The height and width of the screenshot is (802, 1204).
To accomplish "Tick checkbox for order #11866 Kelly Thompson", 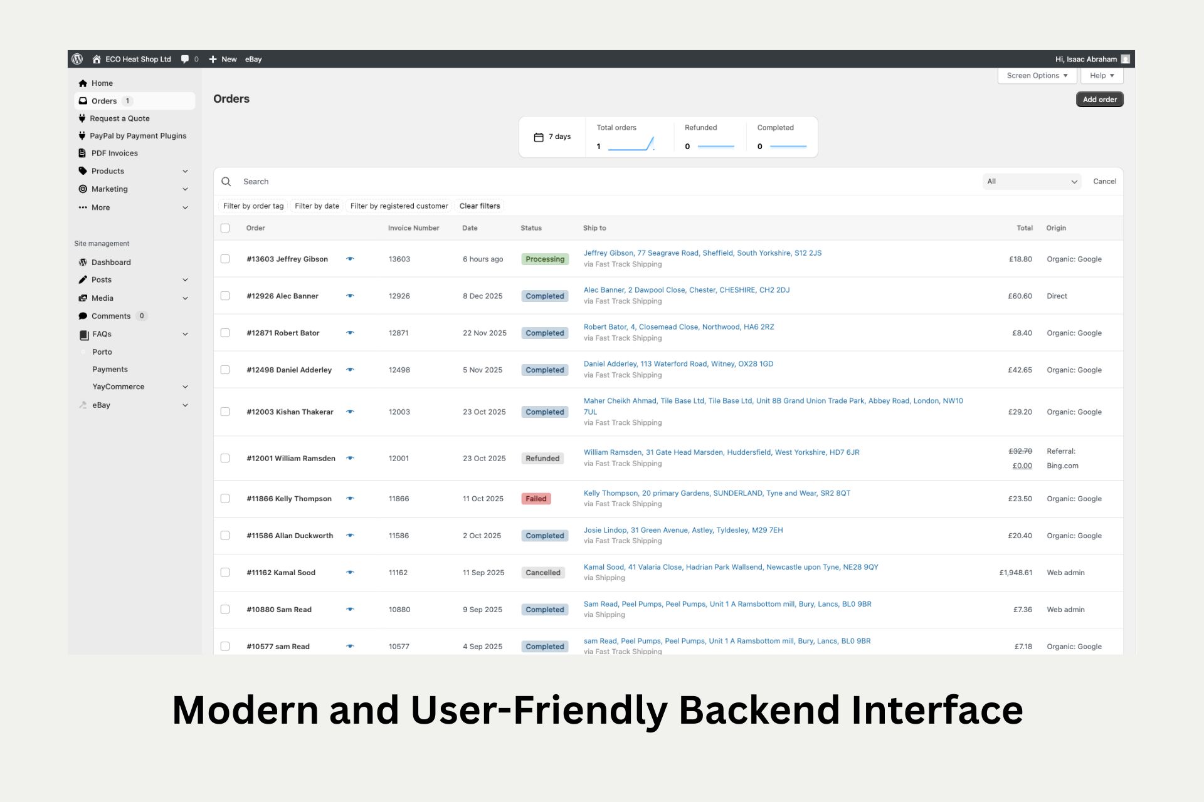I will pos(225,499).
